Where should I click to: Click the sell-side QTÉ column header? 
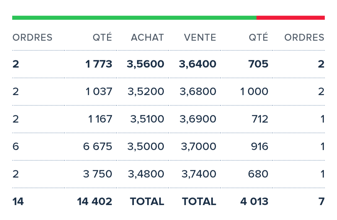[x=259, y=37]
